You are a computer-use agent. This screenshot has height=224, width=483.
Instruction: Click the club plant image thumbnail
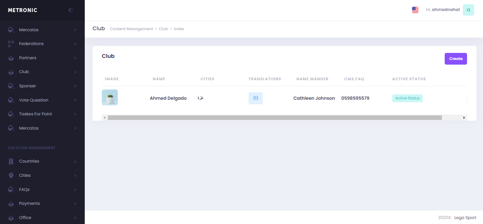click(110, 97)
